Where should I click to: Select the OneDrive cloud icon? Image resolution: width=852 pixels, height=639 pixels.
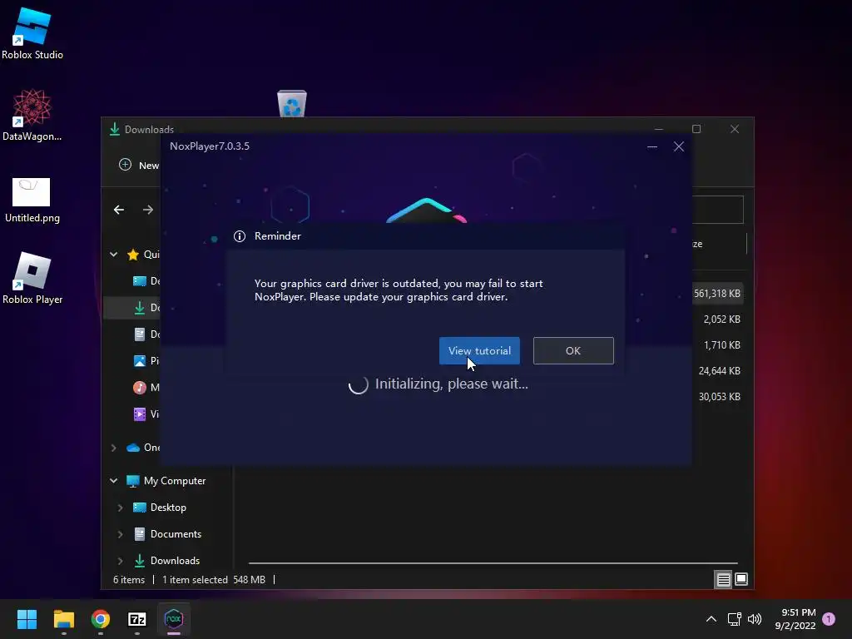[x=133, y=448]
